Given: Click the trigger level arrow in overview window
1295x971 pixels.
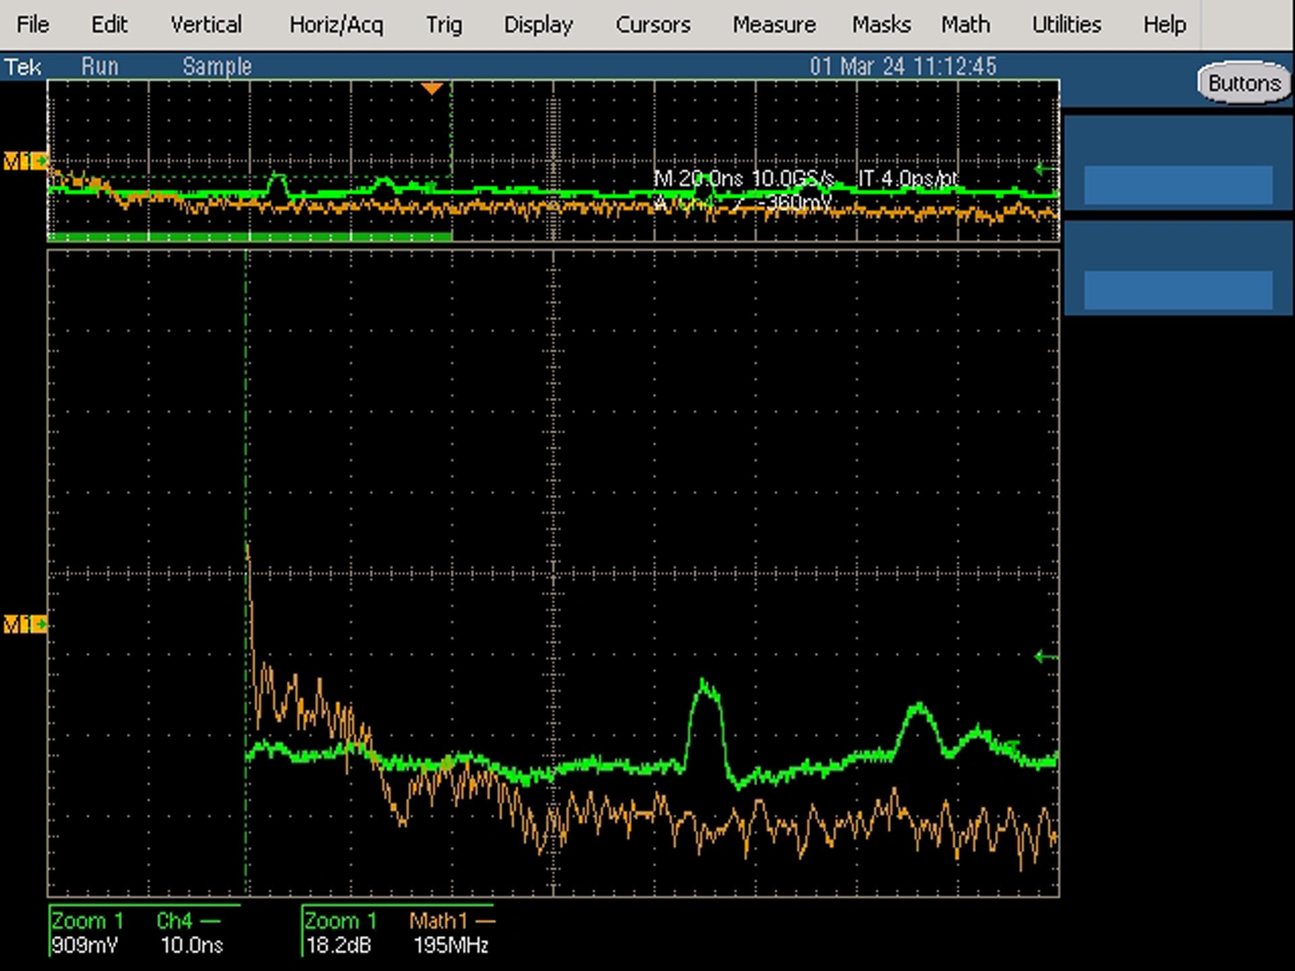Looking at the screenshot, I should tap(1046, 169).
